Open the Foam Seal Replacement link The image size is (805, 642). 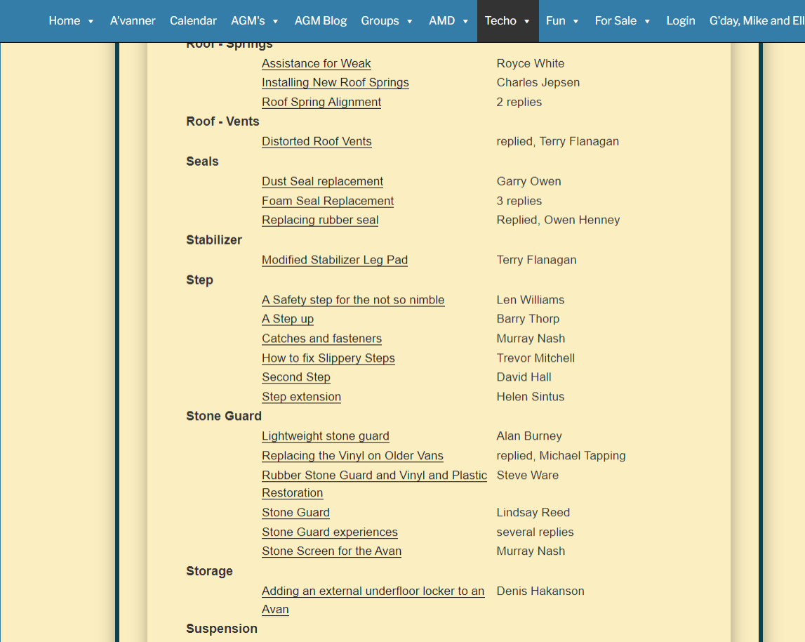328,201
